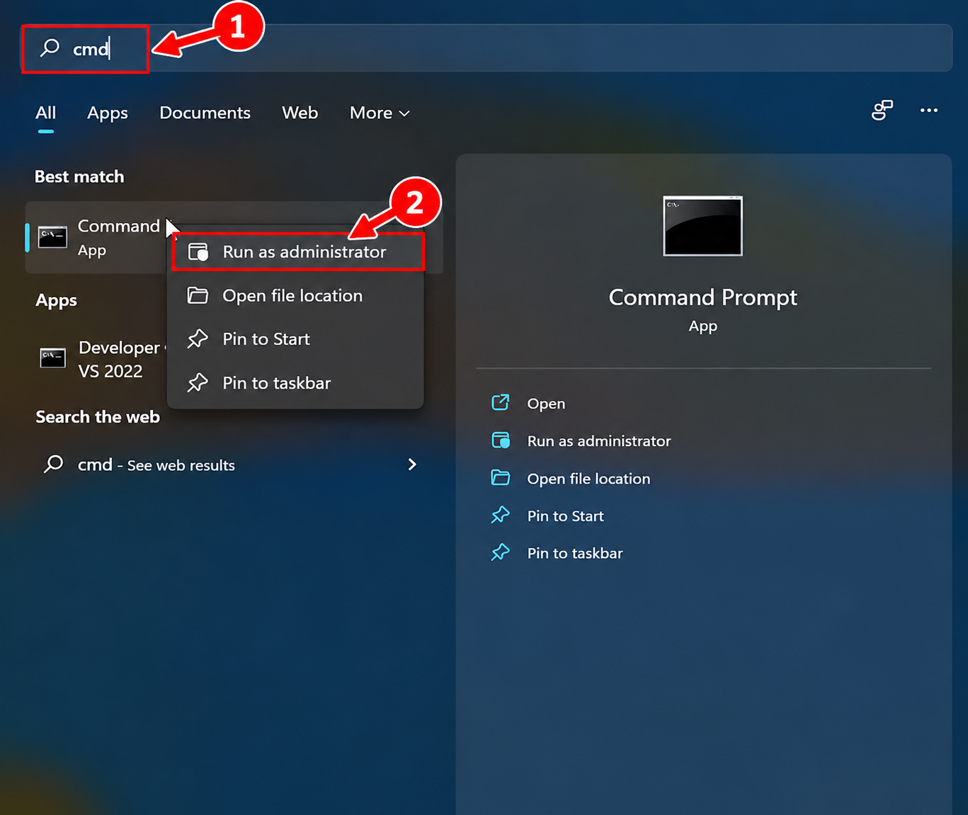Image resolution: width=968 pixels, height=815 pixels.
Task: Switch to the Documents tab
Action: click(205, 113)
